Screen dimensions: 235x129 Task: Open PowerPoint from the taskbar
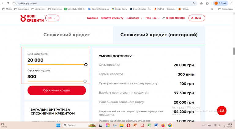pos(135,125)
